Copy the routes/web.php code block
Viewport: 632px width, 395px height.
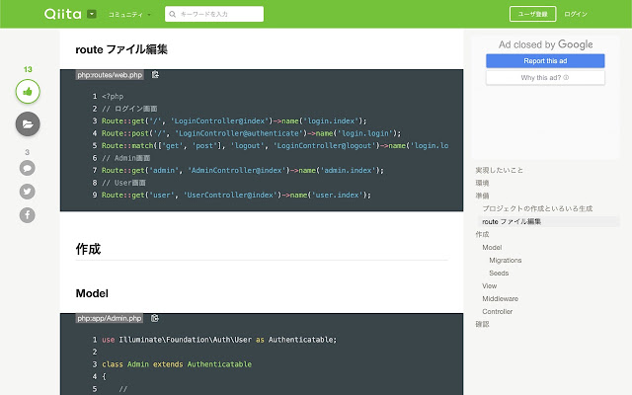pyautogui.click(x=155, y=75)
